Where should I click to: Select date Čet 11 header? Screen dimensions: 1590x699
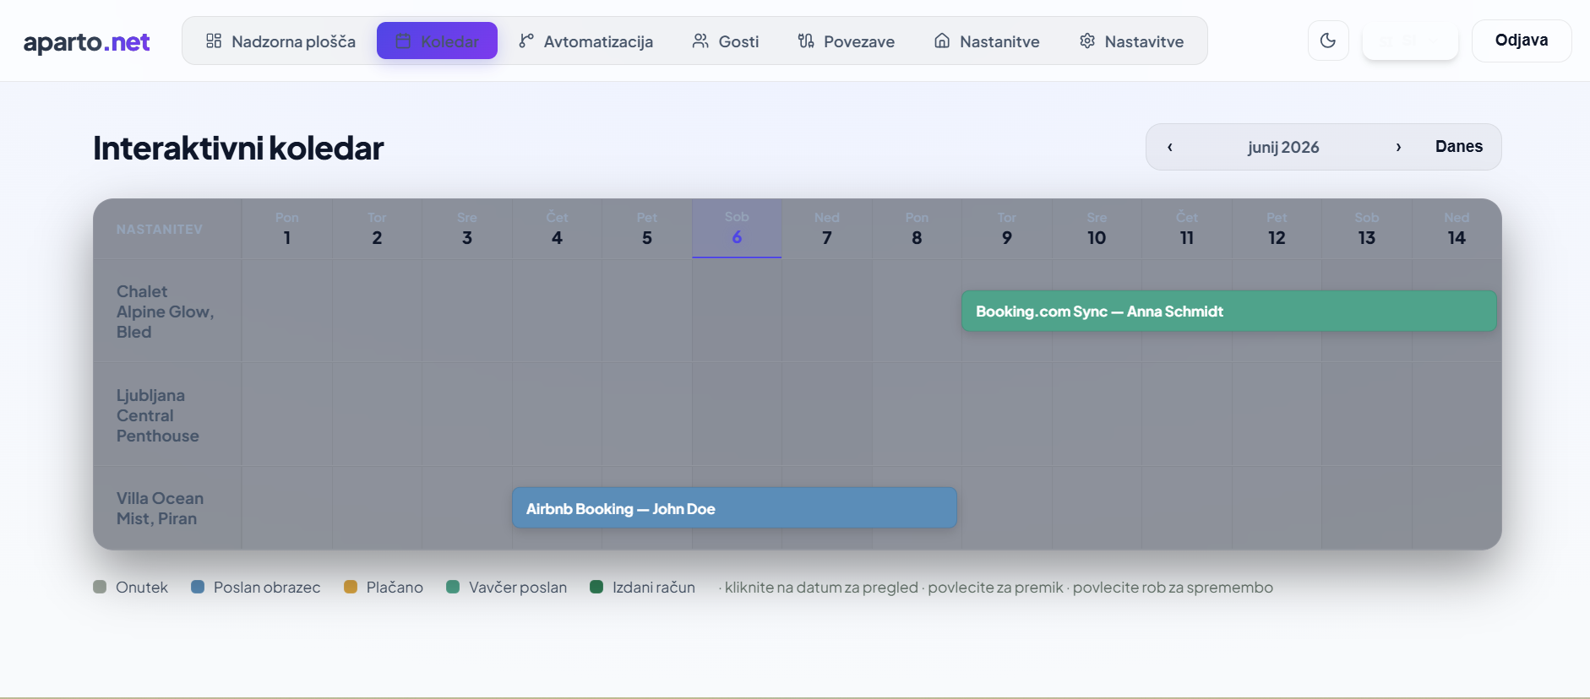(x=1187, y=229)
